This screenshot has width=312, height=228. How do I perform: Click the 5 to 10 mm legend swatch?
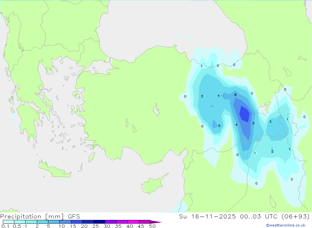point(54,222)
